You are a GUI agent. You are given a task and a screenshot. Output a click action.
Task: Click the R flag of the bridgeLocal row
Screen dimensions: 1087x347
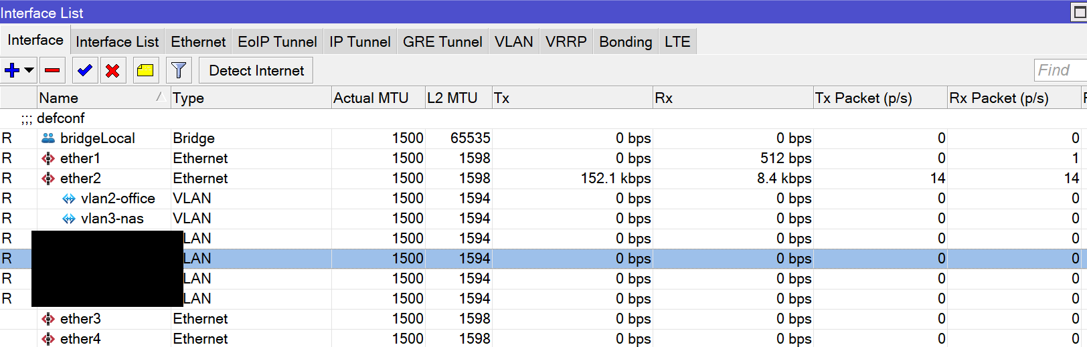[x=7, y=138]
